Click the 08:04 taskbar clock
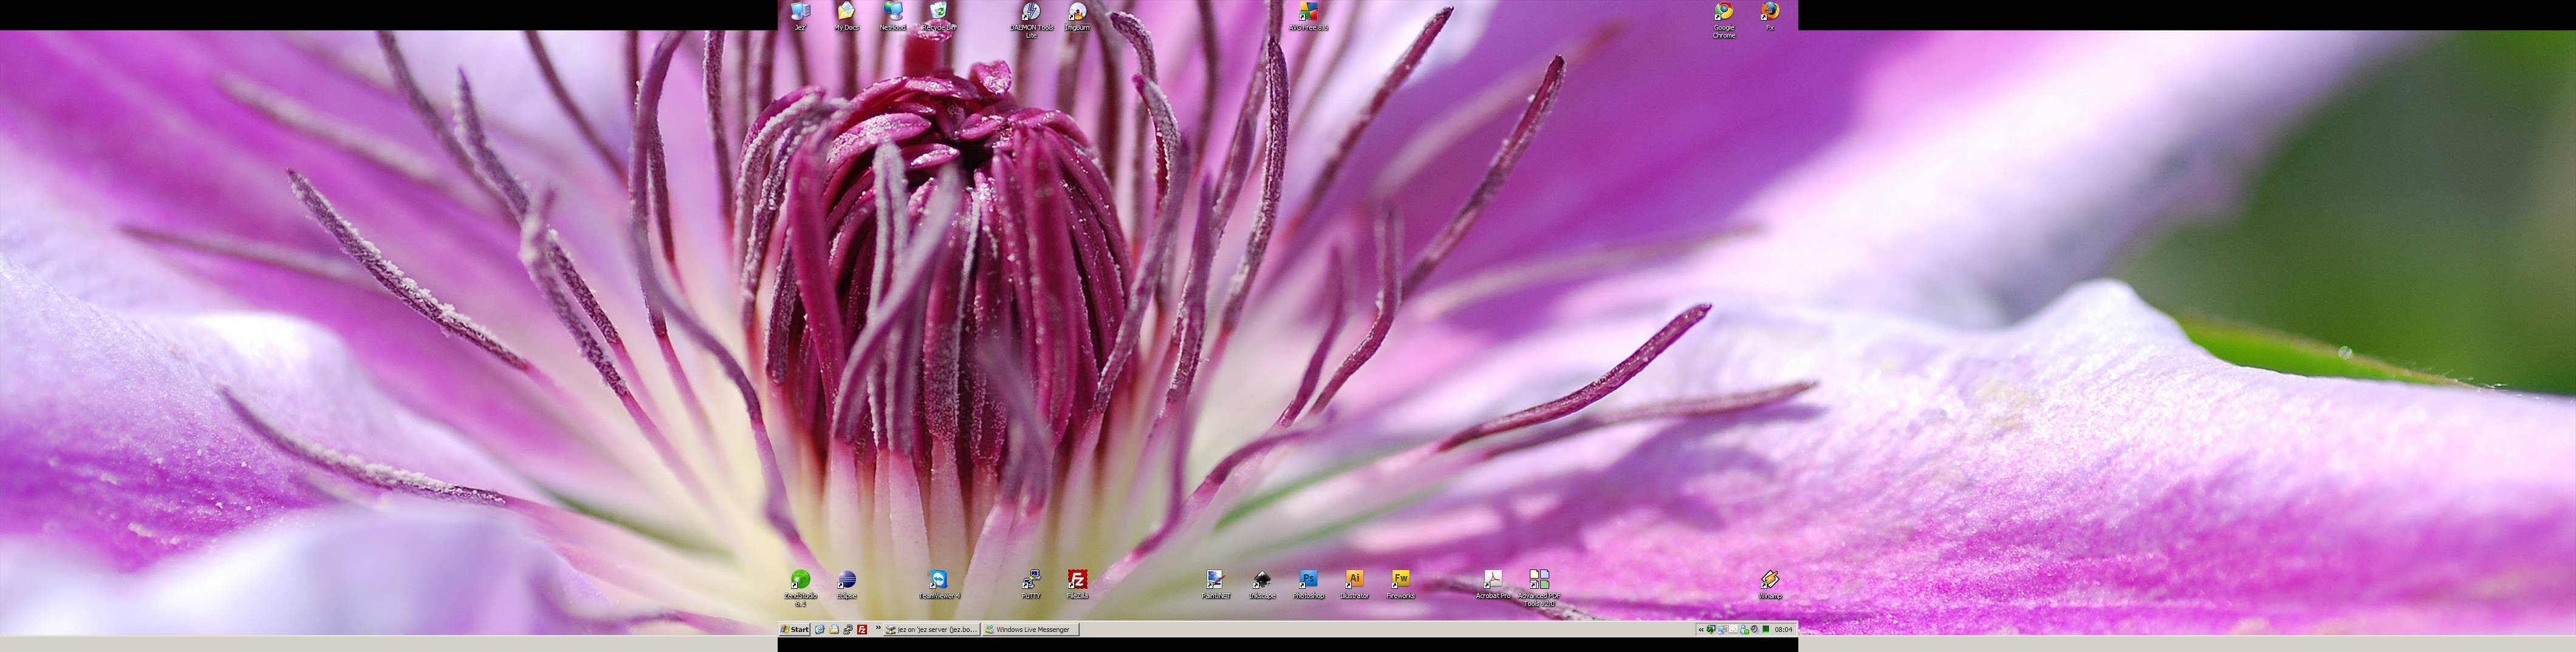The width and height of the screenshot is (2576, 652). pos(1783,629)
